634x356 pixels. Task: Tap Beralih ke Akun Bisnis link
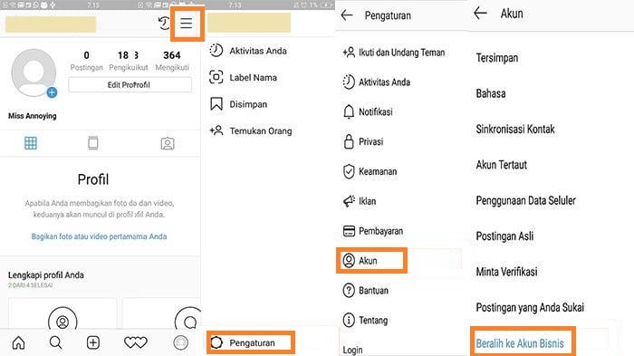point(520,343)
